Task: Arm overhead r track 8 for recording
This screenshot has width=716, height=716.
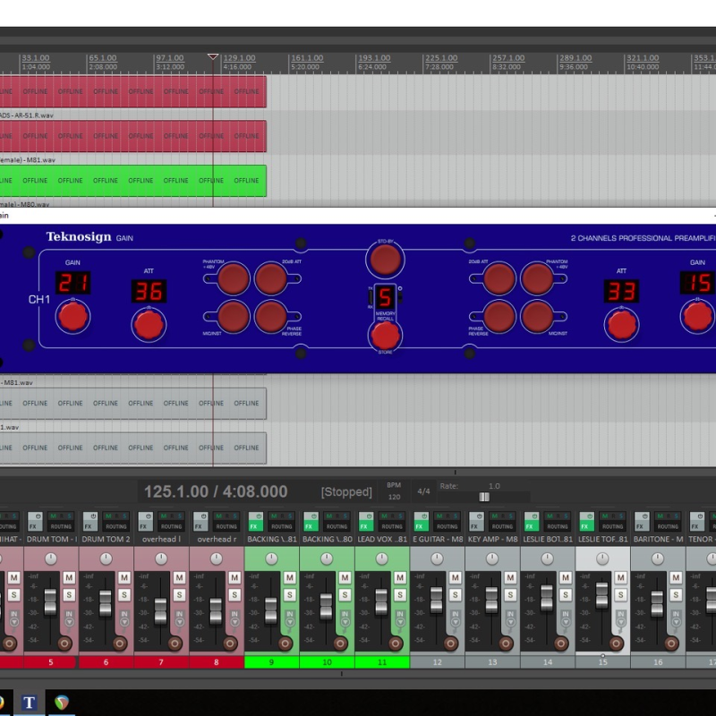Action: click(x=230, y=644)
